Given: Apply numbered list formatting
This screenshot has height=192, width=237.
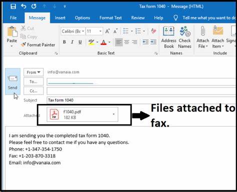Looking at the screenshot, I should (138, 31).
